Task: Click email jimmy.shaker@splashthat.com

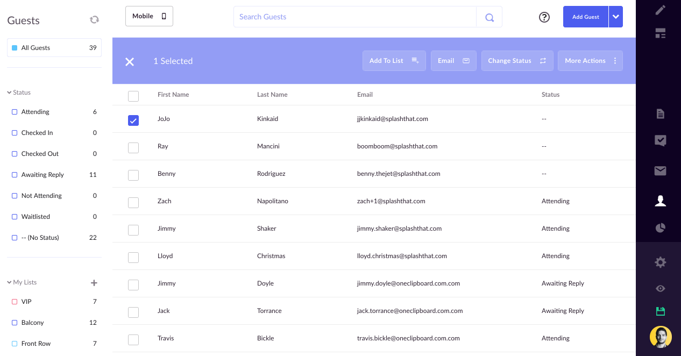Action: pyautogui.click(x=399, y=229)
